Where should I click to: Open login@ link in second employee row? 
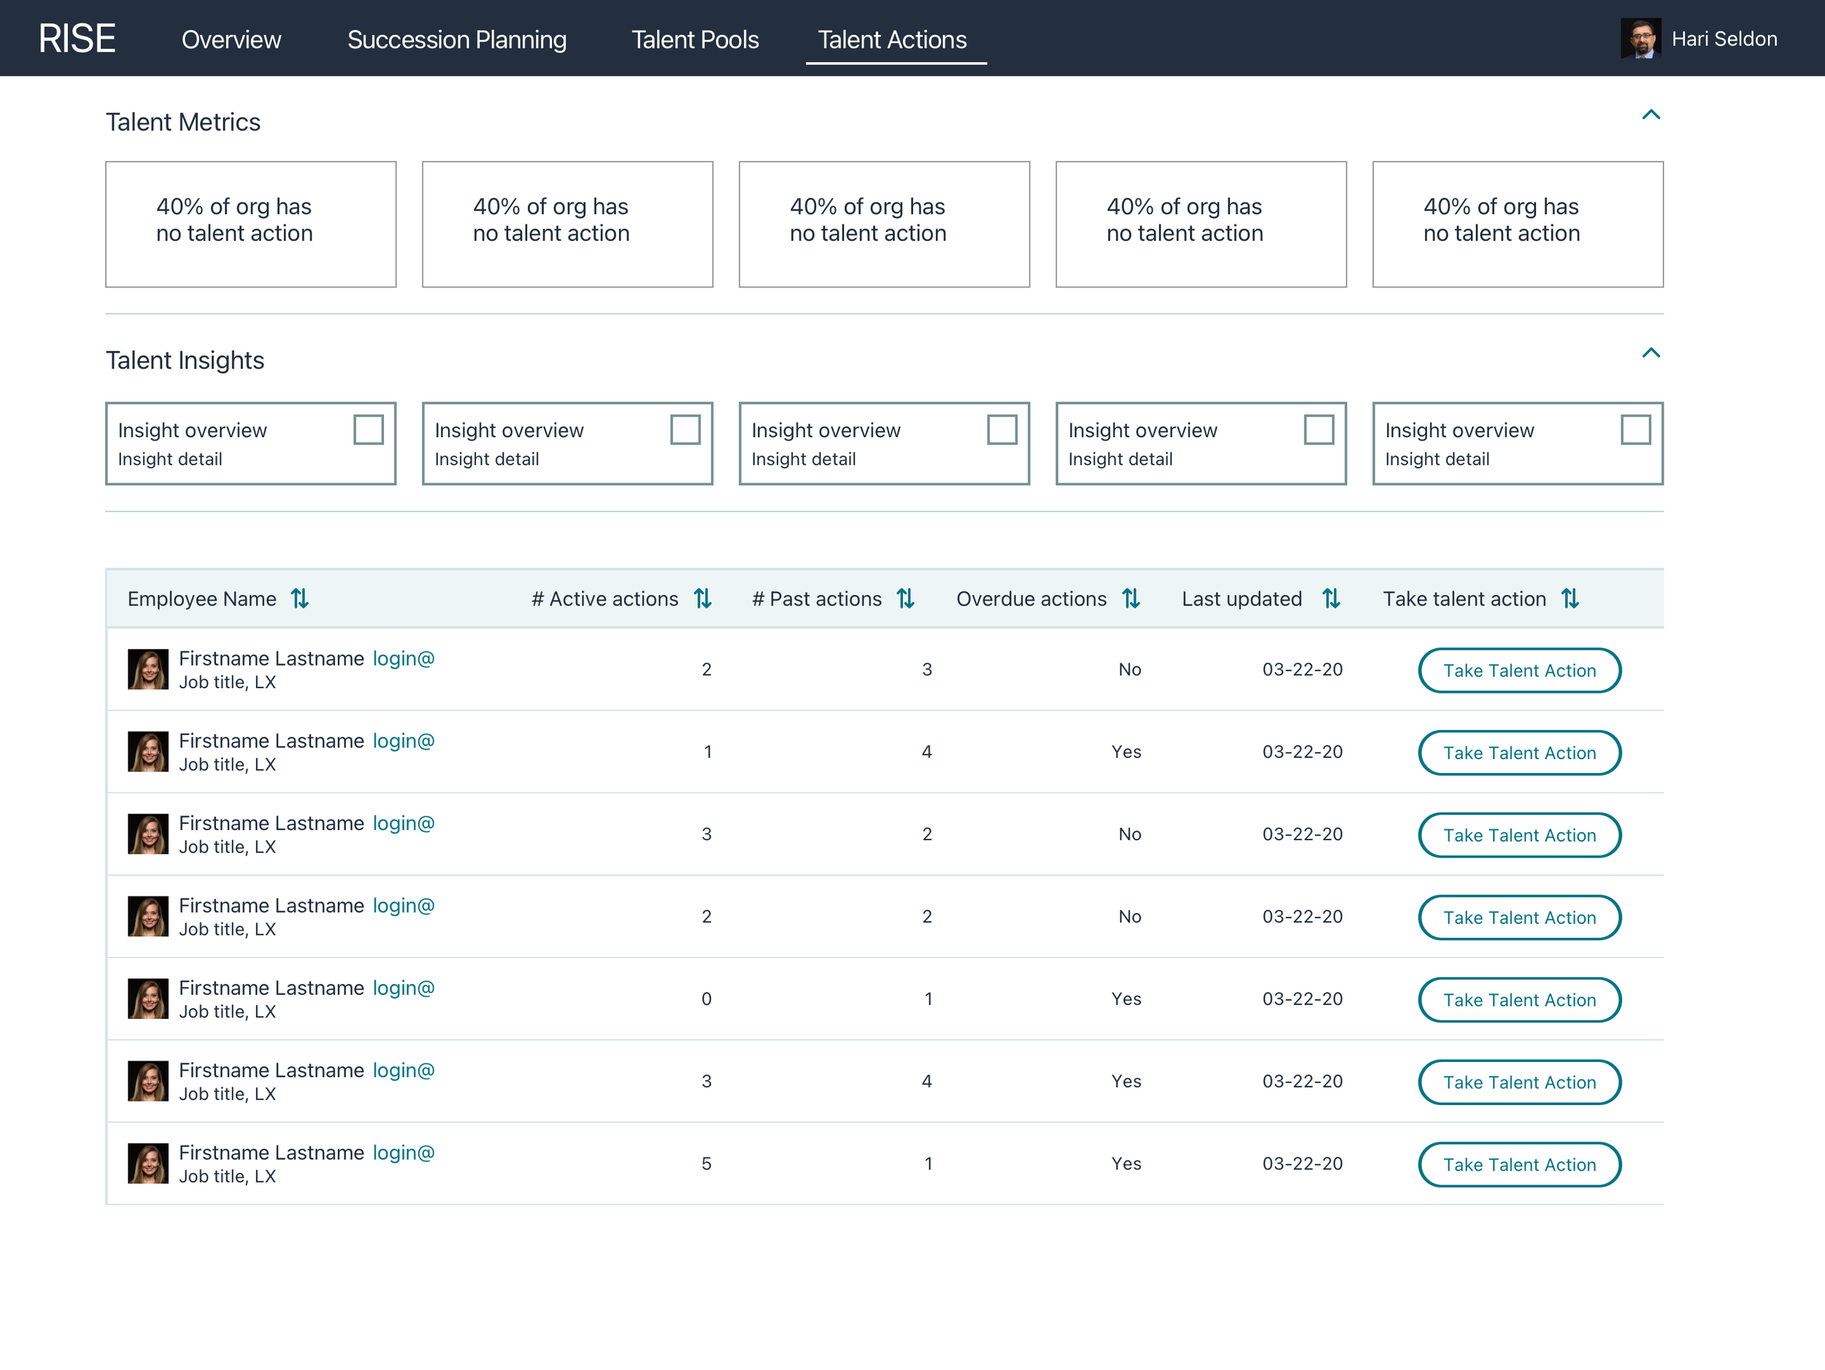(404, 741)
